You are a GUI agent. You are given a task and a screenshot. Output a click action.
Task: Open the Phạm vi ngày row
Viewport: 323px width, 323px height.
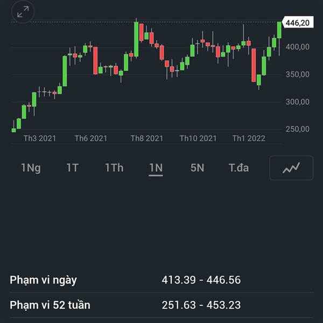(x=43, y=280)
